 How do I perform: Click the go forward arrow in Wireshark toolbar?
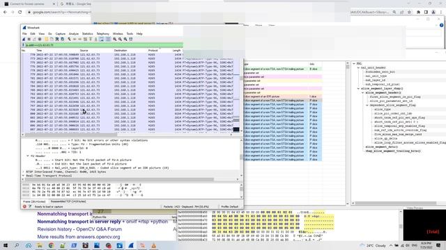[x=79, y=39]
